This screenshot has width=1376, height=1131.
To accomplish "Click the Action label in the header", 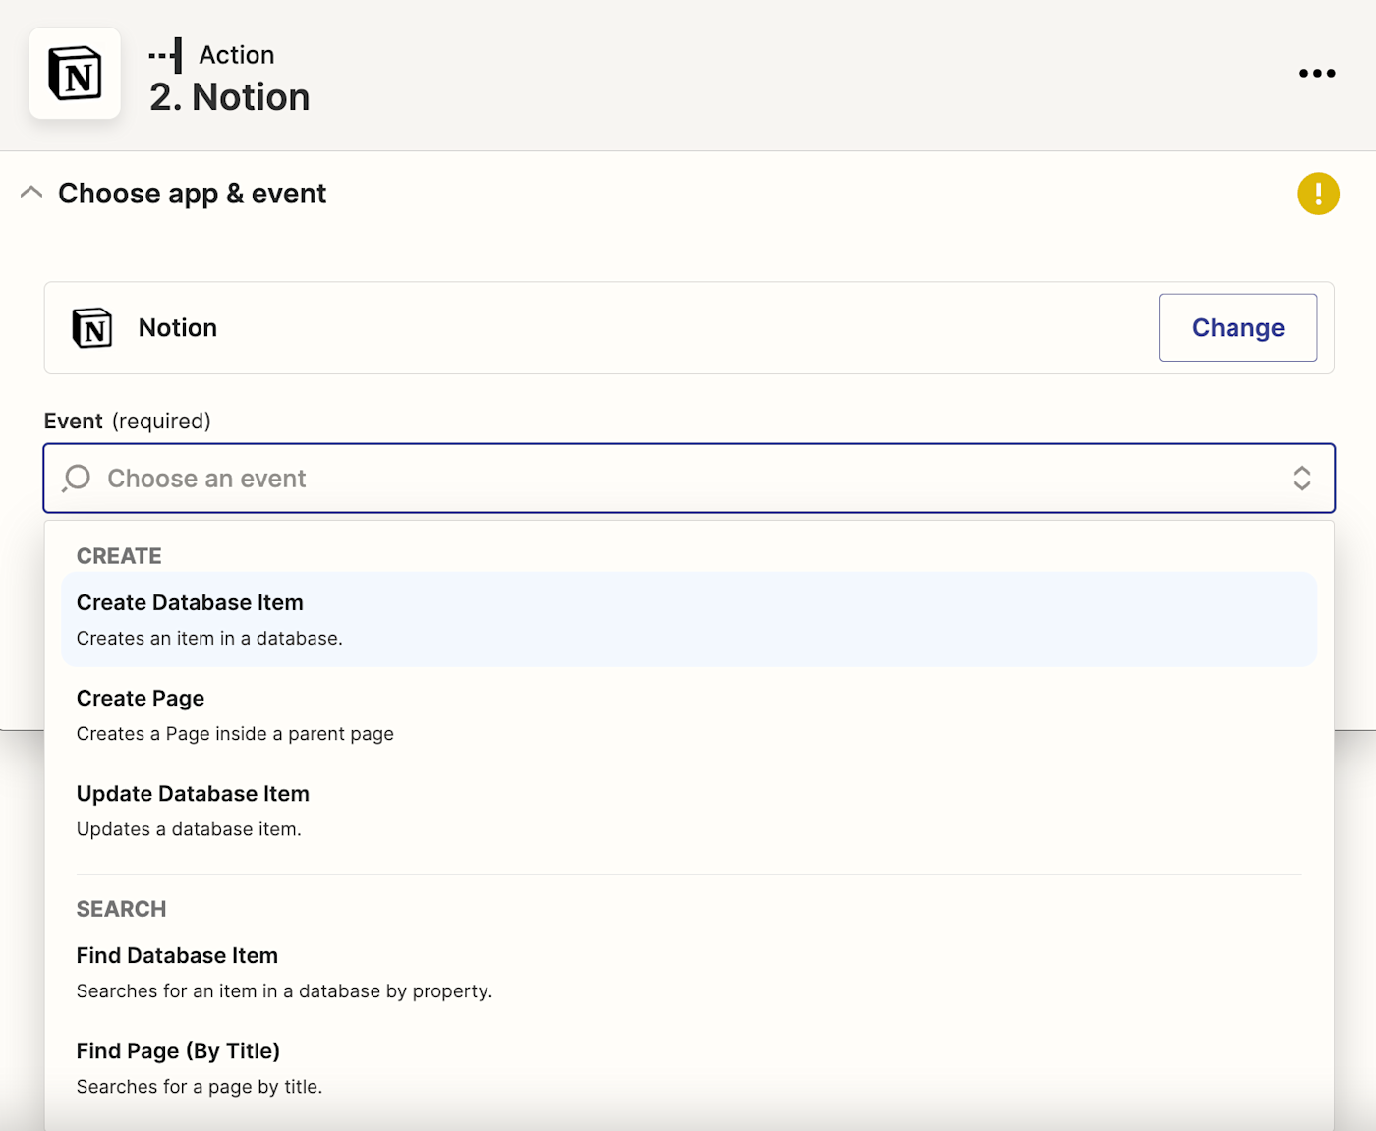I will tap(237, 55).
